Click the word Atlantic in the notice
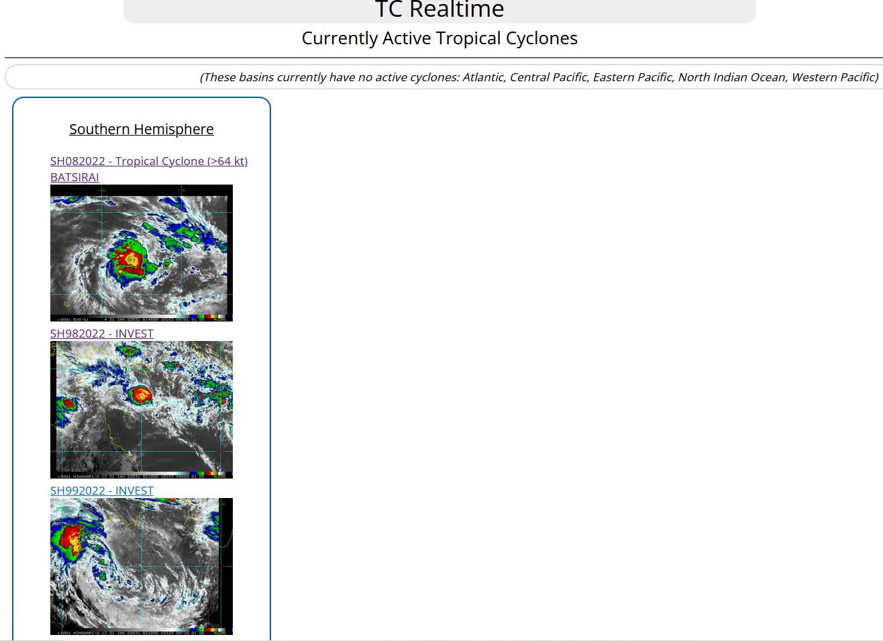The width and height of the screenshot is (883, 641). pos(483,77)
